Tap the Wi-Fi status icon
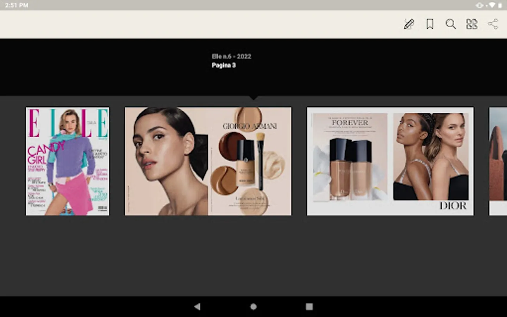The width and height of the screenshot is (507, 317). click(492, 5)
